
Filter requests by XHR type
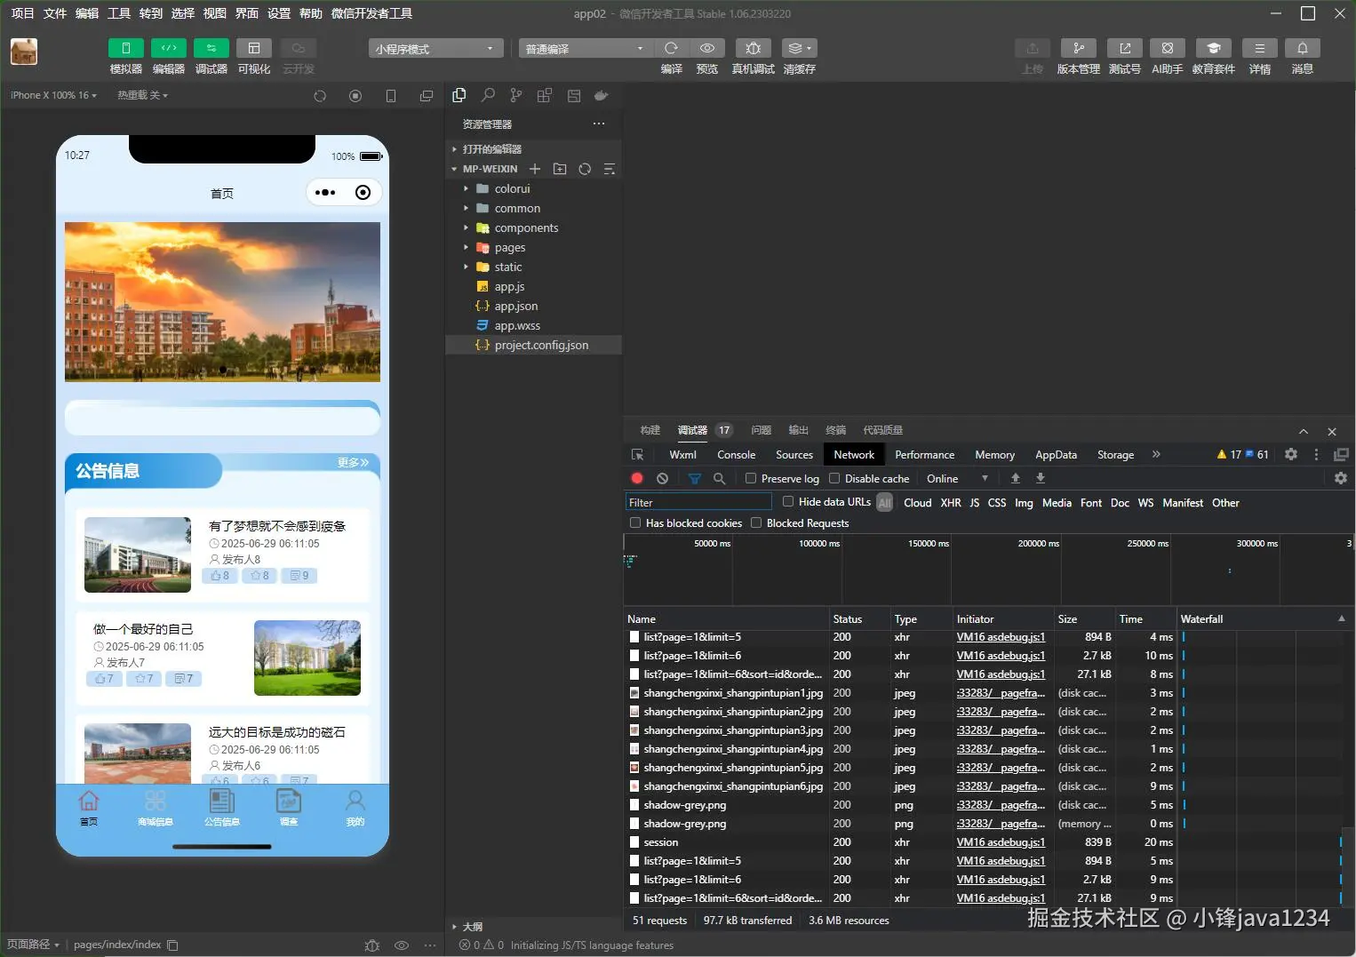coord(951,502)
